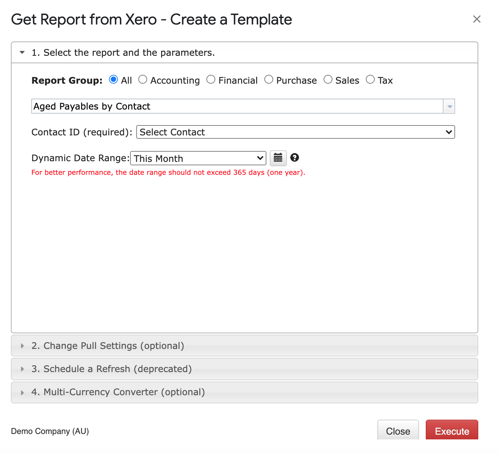Open the This Month date range dropdown

[x=198, y=158]
